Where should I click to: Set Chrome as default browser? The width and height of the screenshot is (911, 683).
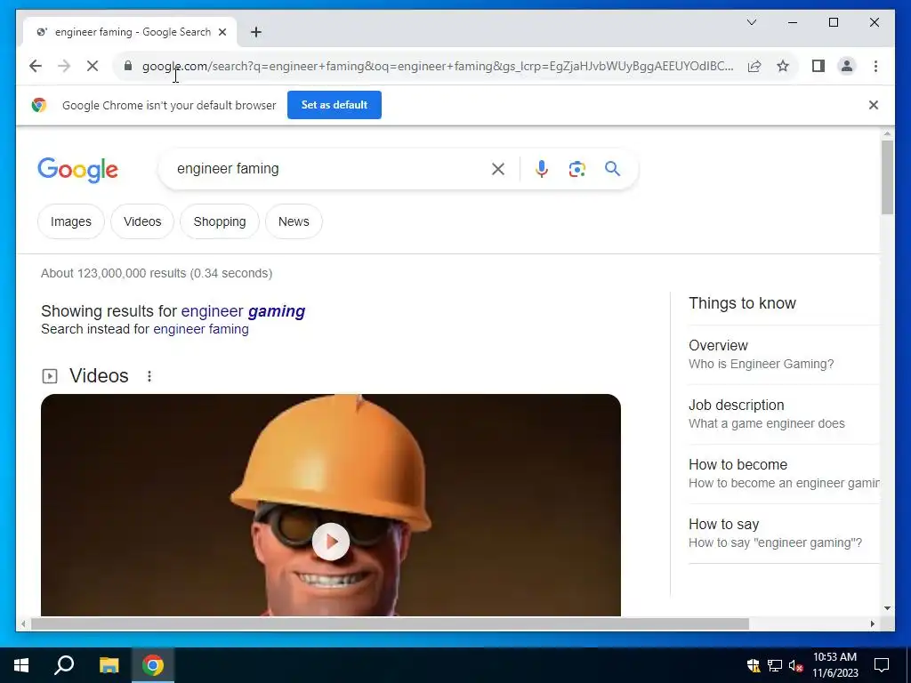coord(335,105)
